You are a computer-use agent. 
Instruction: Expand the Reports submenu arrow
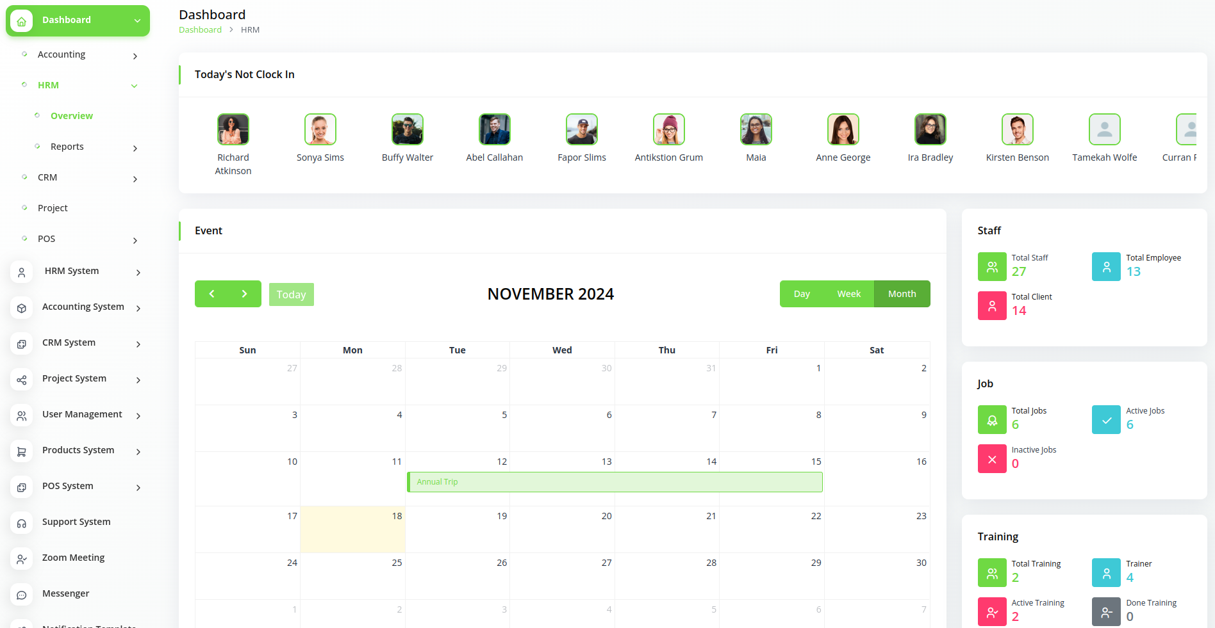click(135, 148)
